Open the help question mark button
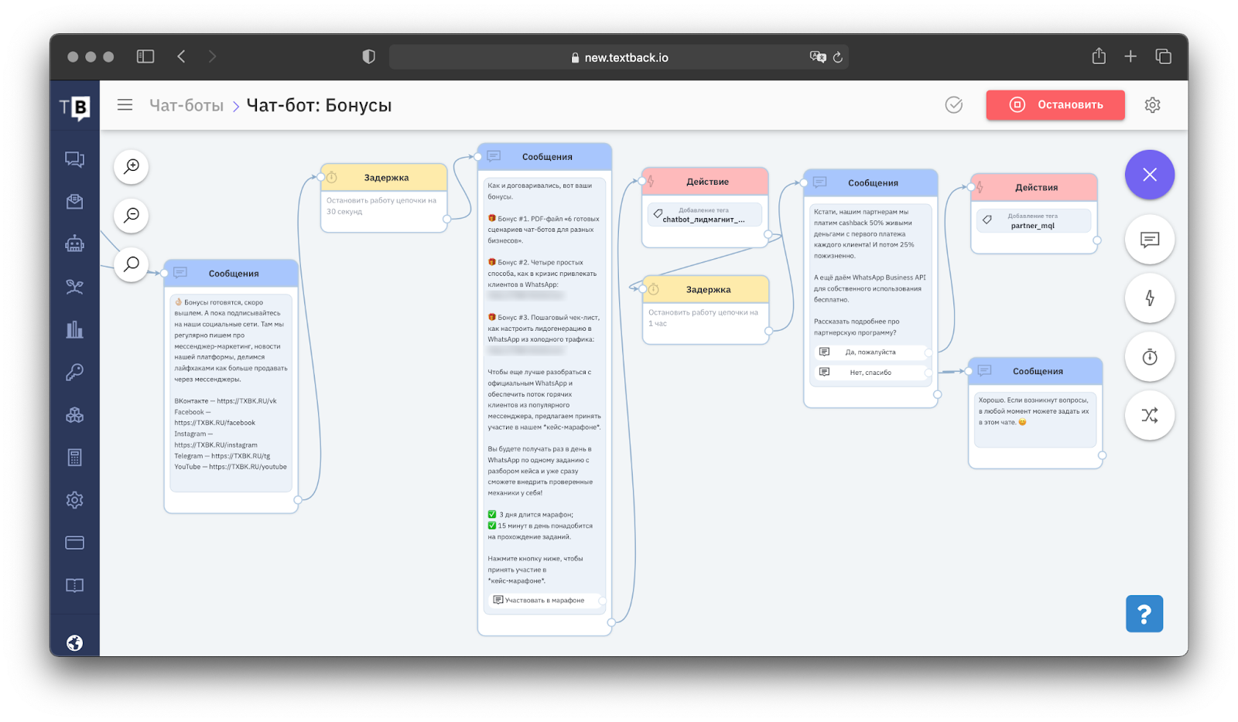 click(1144, 614)
